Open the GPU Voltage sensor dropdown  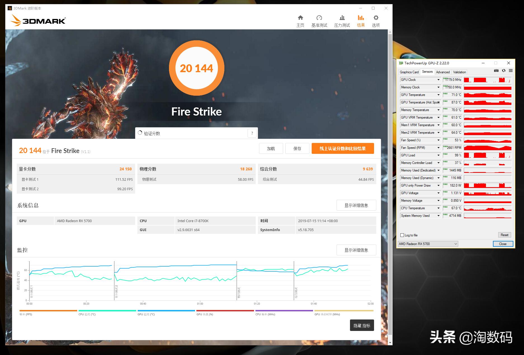point(438,193)
